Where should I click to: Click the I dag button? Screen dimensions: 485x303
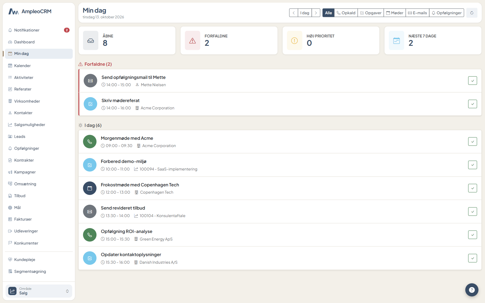click(x=305, y=13)
